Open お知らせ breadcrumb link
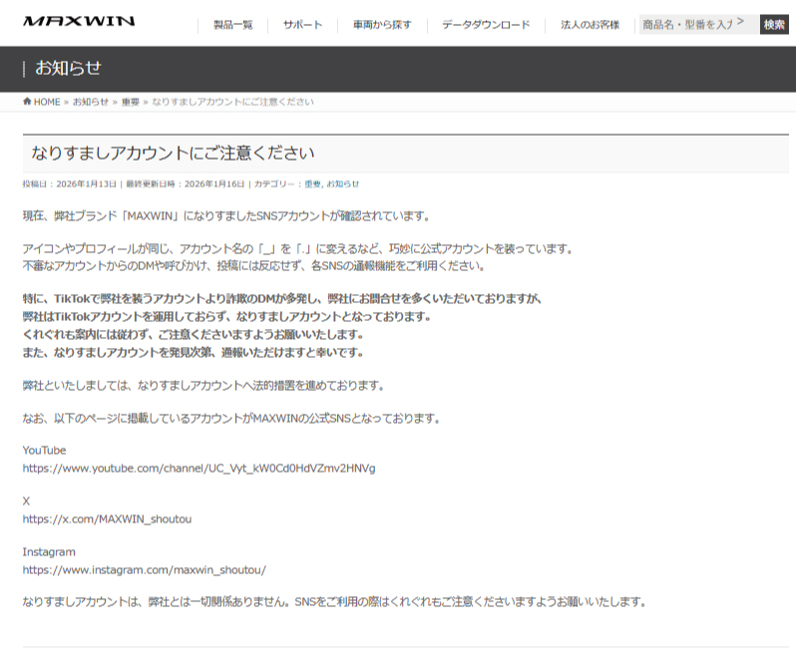The image size is (796, 652). (x=91, y=102)
